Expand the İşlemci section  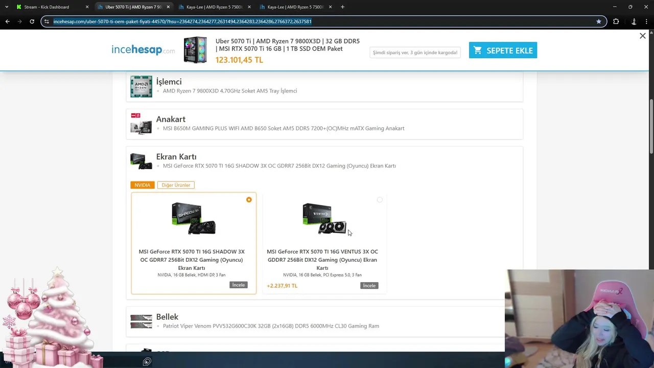pyautogui.click(x=324, y=86)
